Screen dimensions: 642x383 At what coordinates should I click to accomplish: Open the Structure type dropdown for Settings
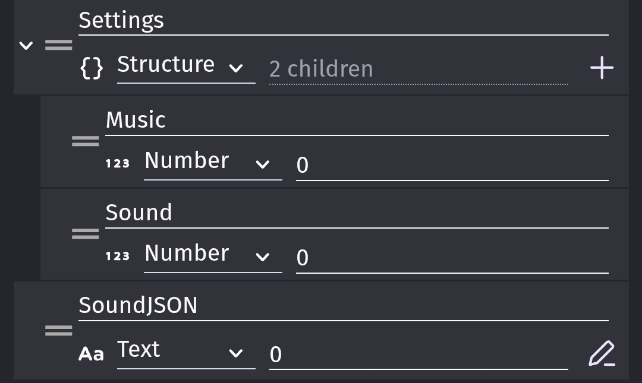[x=185, y=66]
